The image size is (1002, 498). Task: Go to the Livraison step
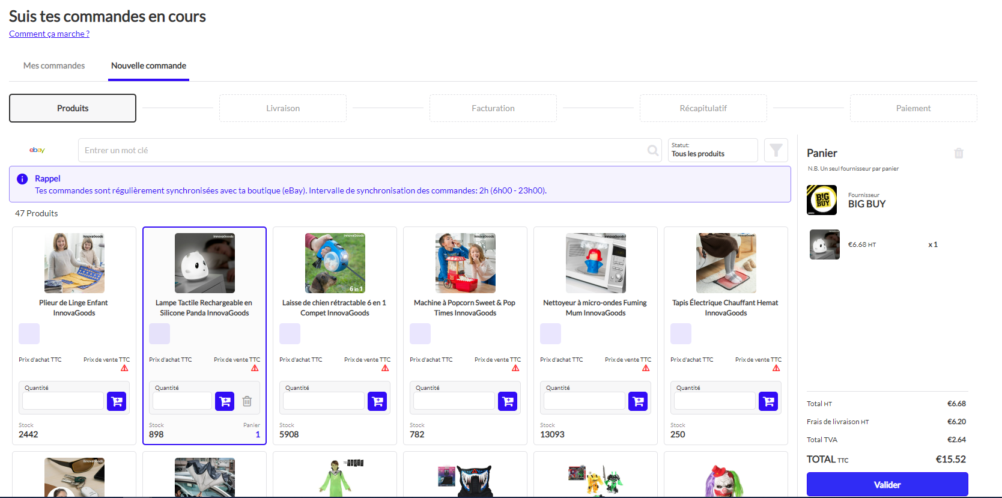click(283, 108)
